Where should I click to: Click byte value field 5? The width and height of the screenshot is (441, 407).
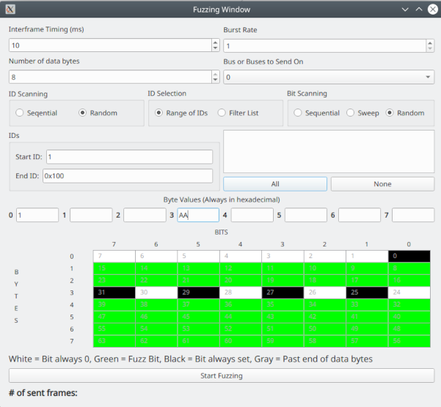tap(306, 215)
